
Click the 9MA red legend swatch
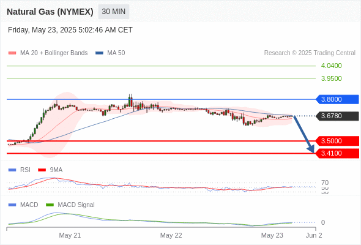pos(42,170)
